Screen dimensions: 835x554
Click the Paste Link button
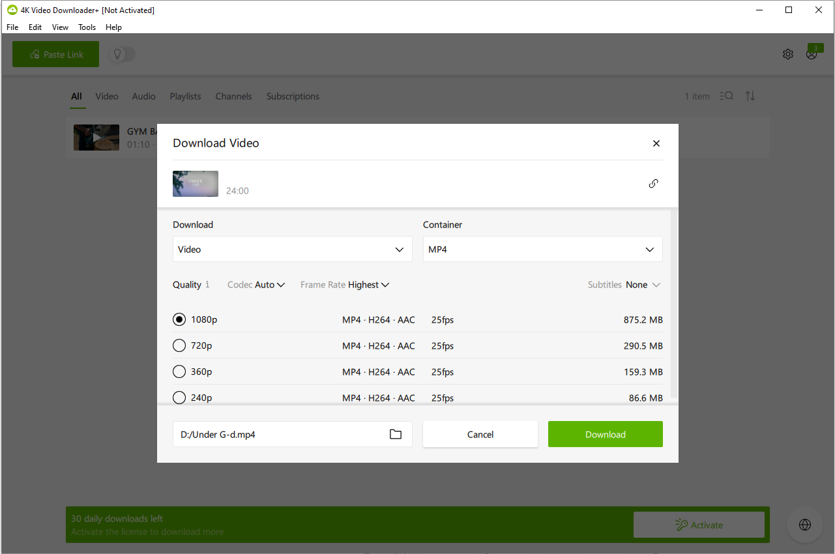tap(55, 54)
